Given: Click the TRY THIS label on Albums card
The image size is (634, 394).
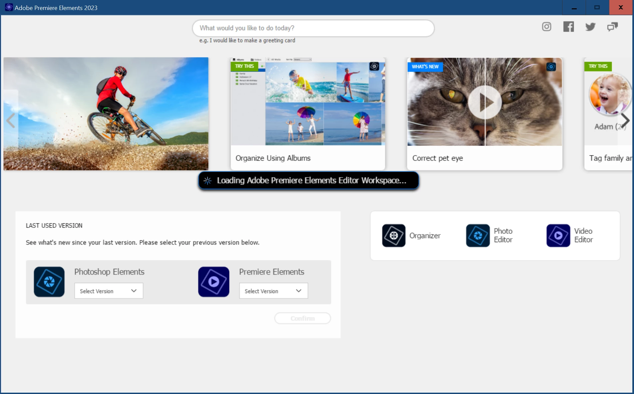Looking at the screenshot, I should (x=244, y=66).
